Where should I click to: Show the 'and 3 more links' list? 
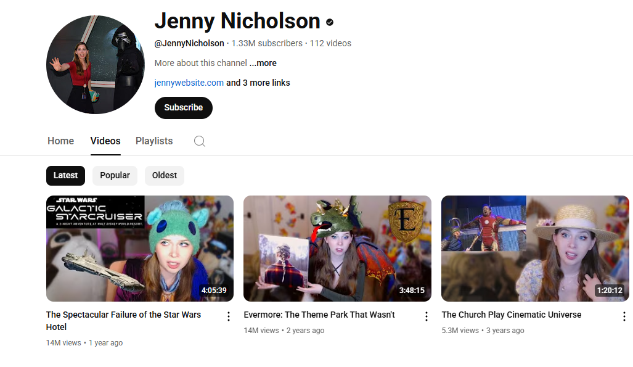(x=258, y=83)
